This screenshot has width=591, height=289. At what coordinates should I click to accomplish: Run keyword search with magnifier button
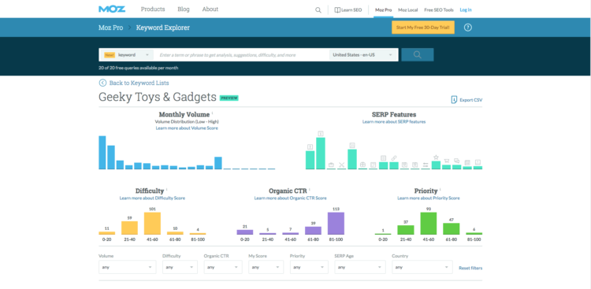tap(417, 54)
